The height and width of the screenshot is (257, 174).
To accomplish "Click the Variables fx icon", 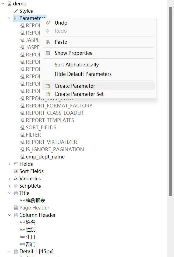I will pos(16,179).
